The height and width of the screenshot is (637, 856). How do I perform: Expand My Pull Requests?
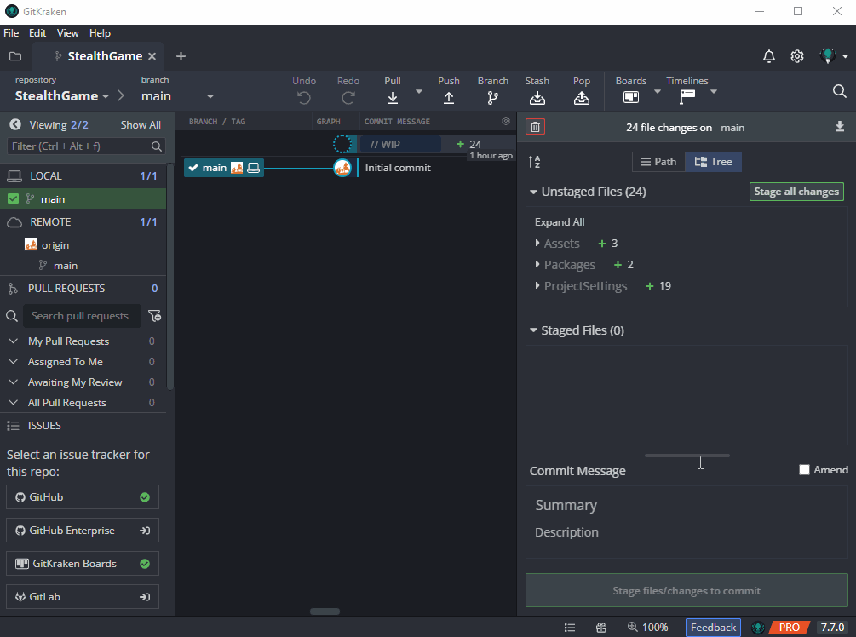point(14,341)
